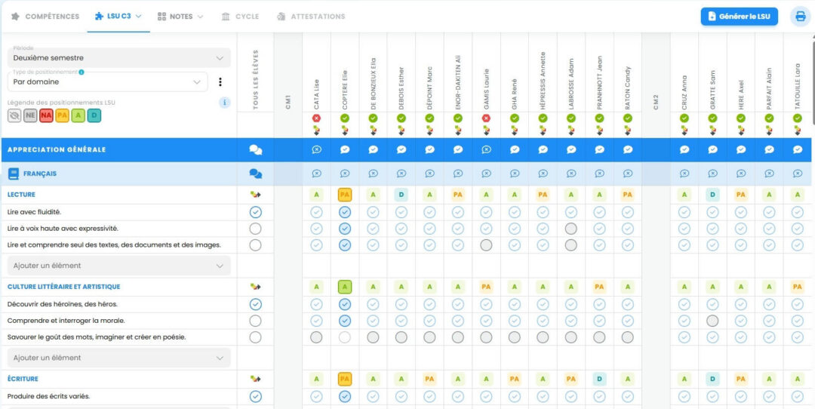Screen dimensions: 815x409
Task: Click the import arrow icon under COPTERE Elie
Action: (x=345, y=130)
